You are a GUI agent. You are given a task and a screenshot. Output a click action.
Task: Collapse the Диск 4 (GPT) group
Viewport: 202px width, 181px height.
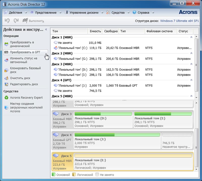pos(191,80)
